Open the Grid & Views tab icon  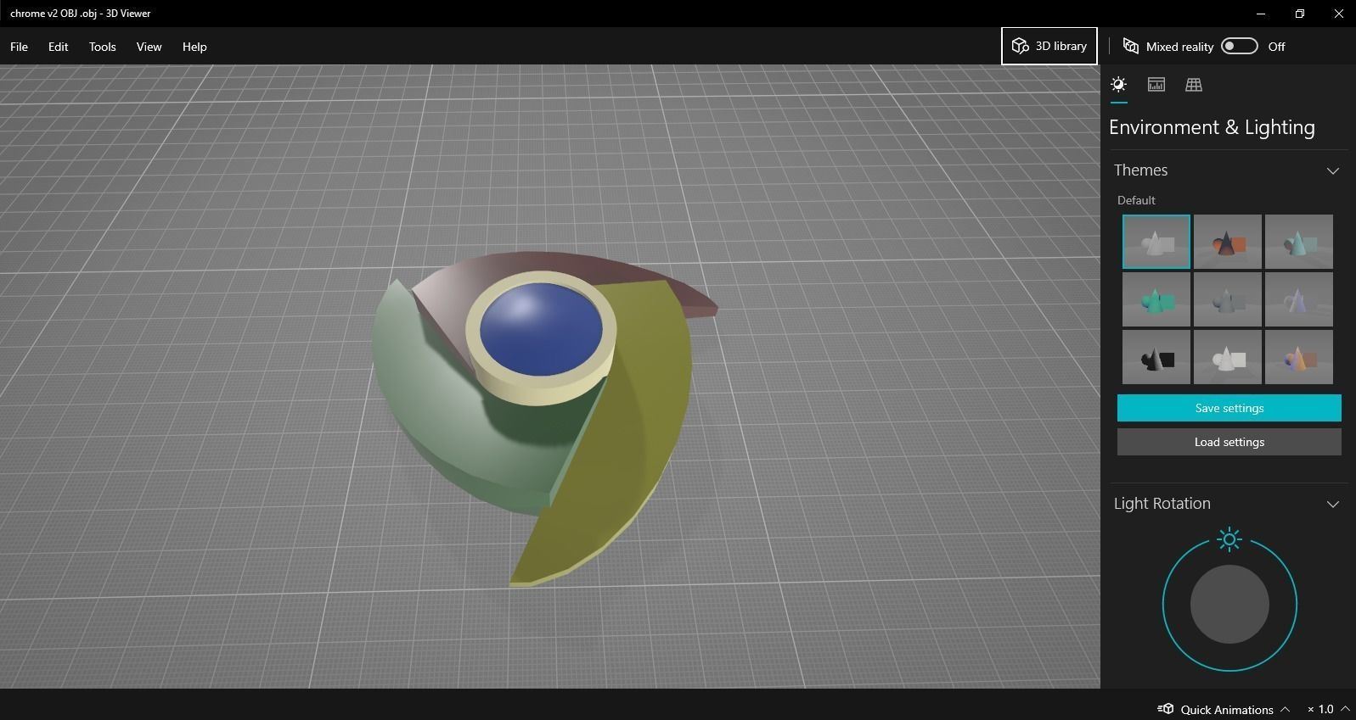(x=1194, y=85)
